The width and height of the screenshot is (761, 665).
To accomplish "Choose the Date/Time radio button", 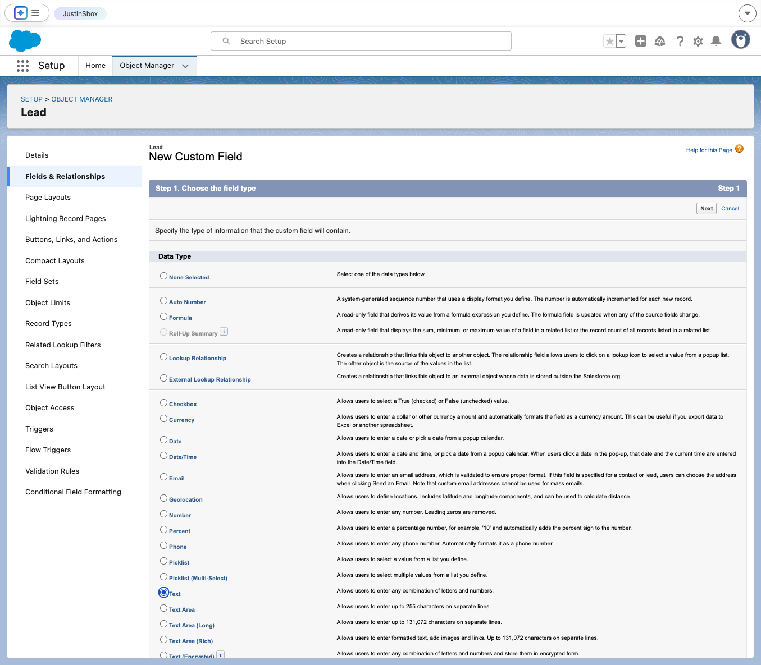I will [x=163, y=456].
